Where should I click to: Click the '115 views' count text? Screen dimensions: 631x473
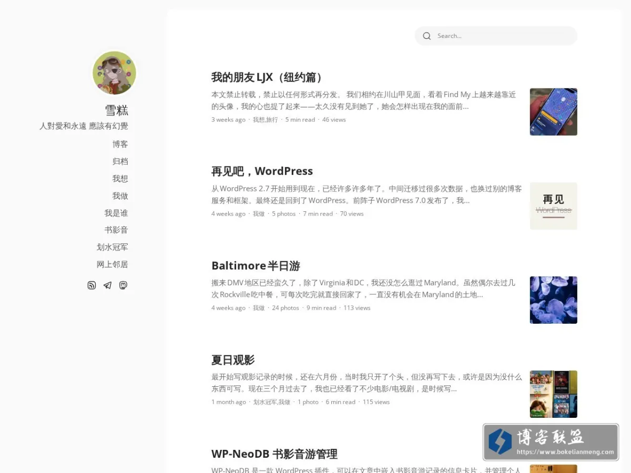[x=376, y=402]
